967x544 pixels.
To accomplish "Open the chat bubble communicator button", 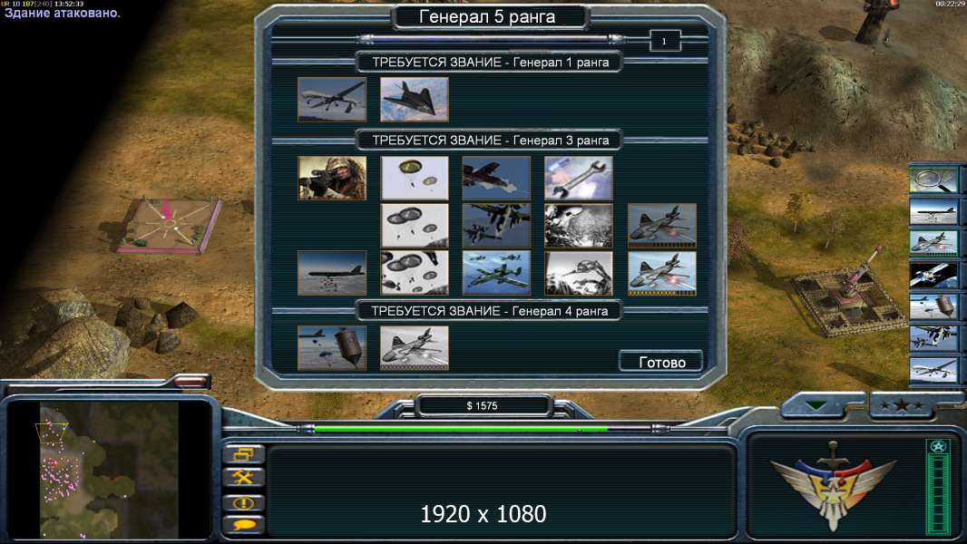I will click(244, 526).
